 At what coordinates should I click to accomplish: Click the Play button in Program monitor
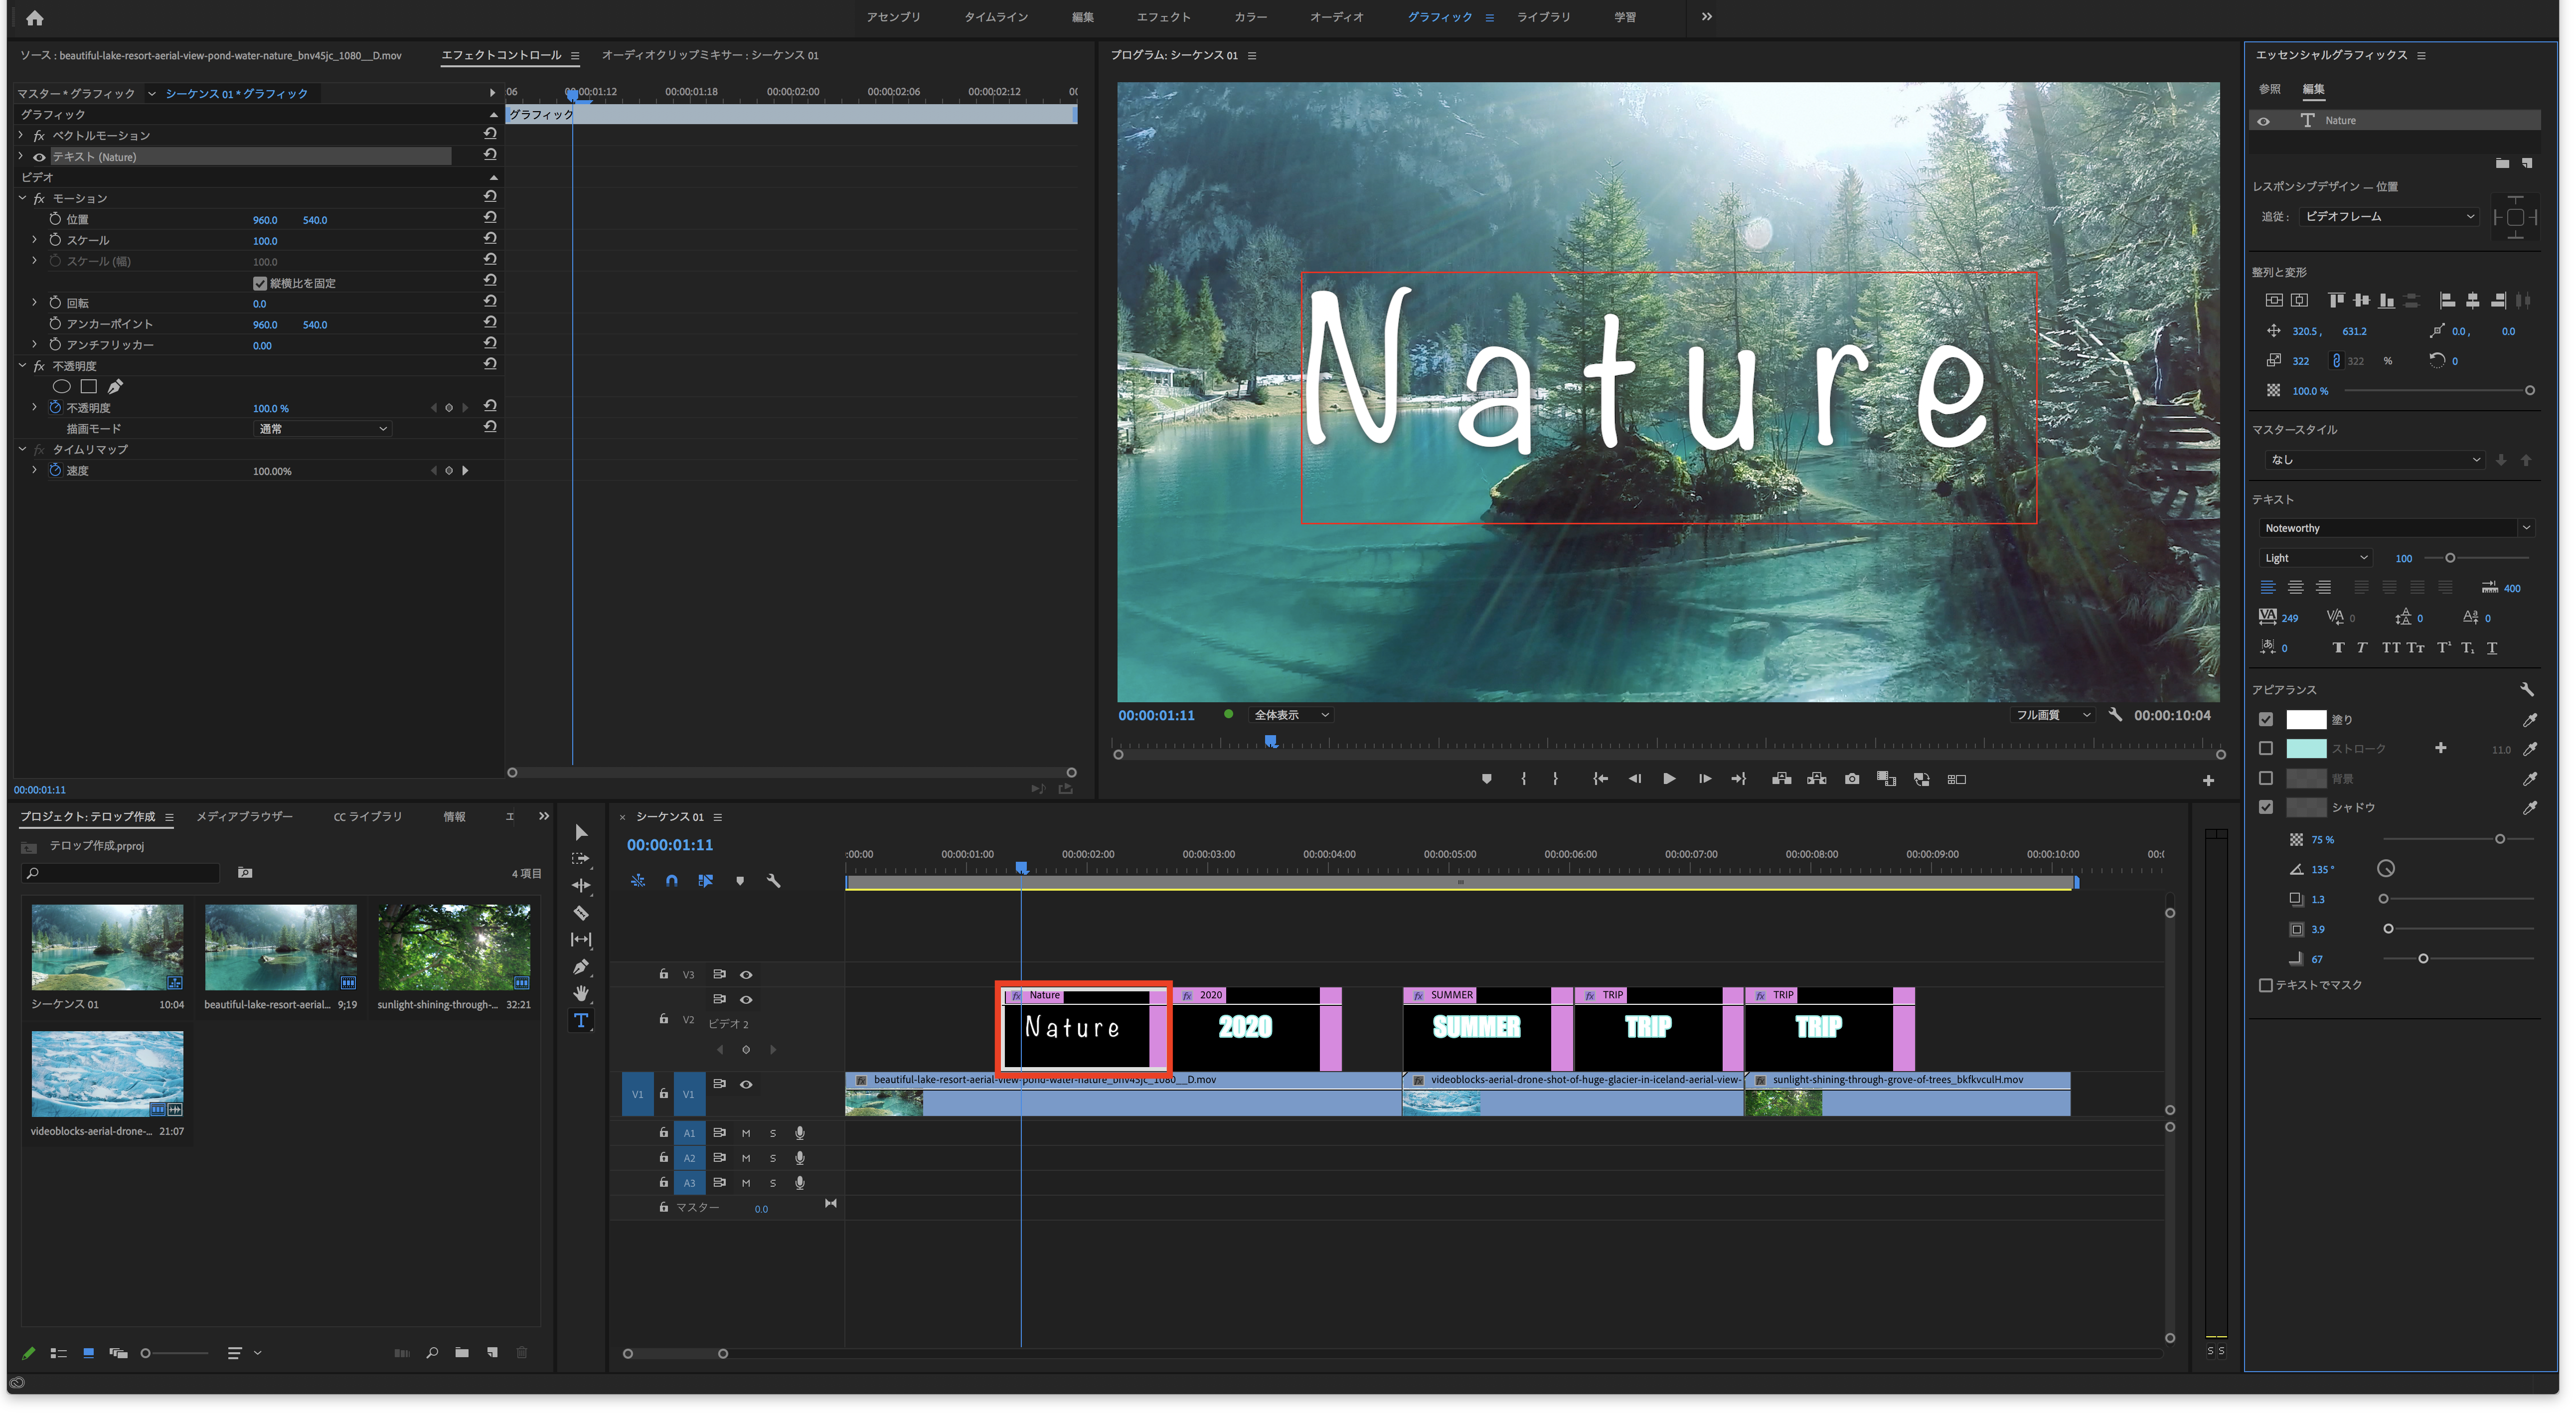pos(1669,779)
